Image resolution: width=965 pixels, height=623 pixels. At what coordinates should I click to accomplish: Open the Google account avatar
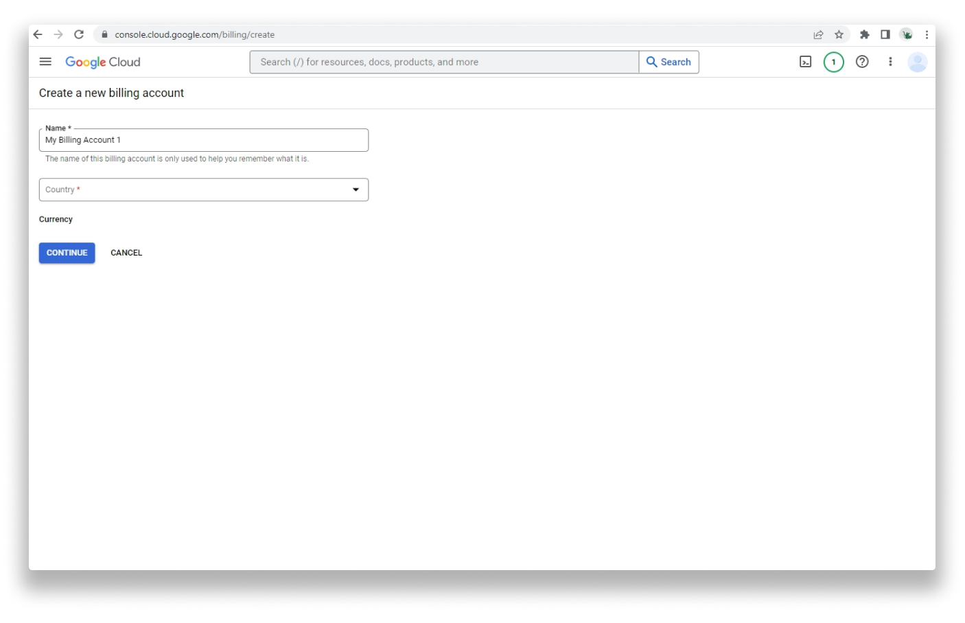coord(918,62)
